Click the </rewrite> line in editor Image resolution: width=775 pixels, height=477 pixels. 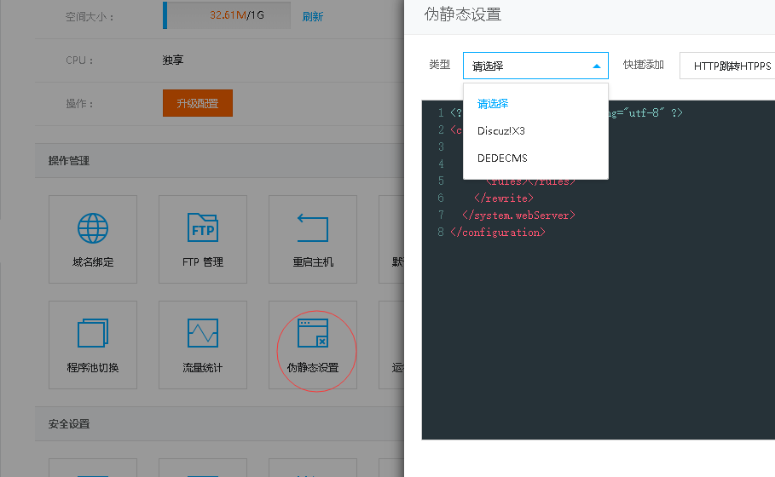(x=504, y=198)
